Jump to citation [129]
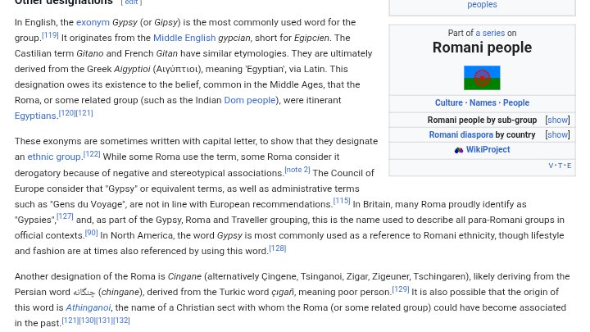 [x=401, y=289]
